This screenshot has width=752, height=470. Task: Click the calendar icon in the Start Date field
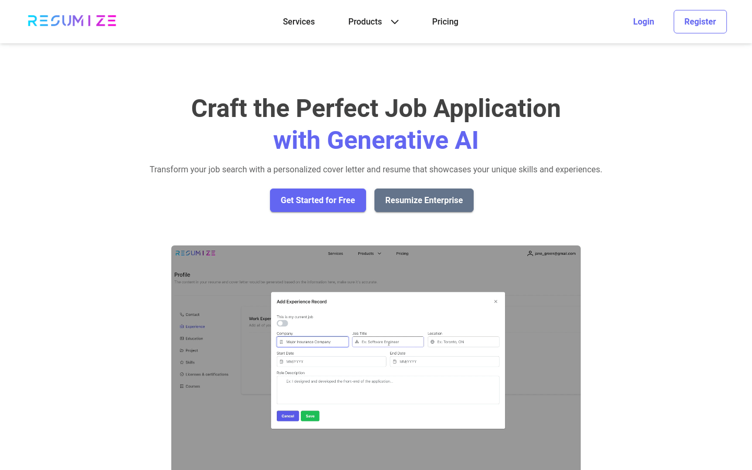pos(281,361)
